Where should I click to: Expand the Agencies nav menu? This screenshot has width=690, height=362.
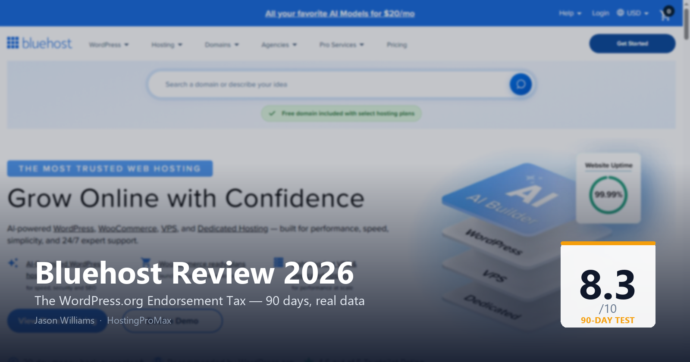pos(279,44)
